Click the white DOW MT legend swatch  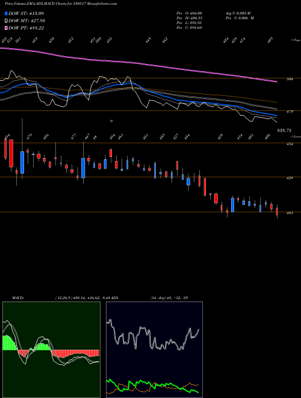[6, 21]
